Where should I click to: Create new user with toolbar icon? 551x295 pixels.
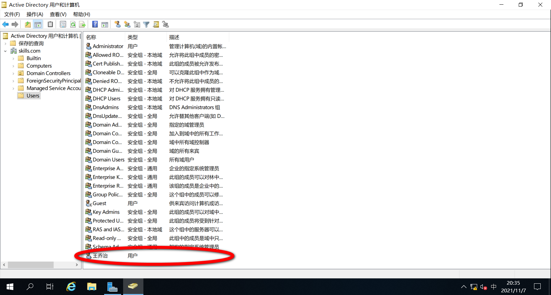(117, 24)
